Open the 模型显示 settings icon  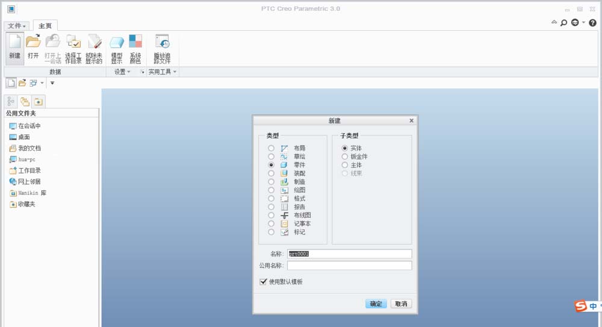tap(117, 48)
